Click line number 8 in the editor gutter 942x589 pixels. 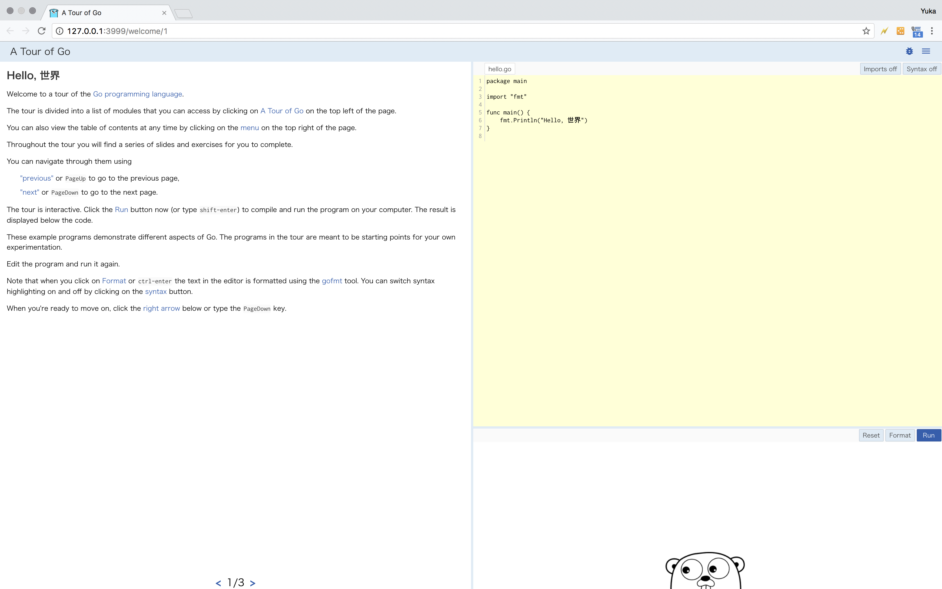[x=480, y=136]
